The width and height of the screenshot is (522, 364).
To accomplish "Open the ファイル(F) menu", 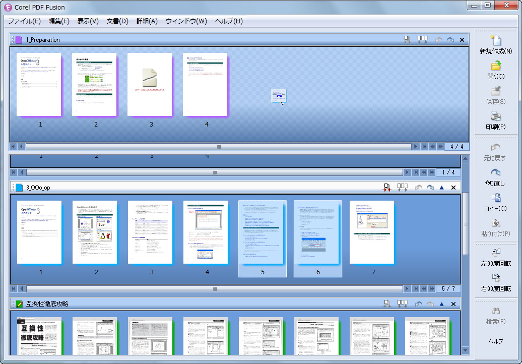I will point(24,21).
